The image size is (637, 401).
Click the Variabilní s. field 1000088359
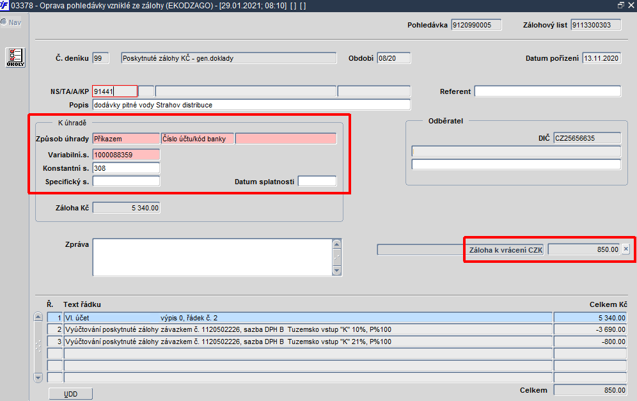tap(126, 154)
